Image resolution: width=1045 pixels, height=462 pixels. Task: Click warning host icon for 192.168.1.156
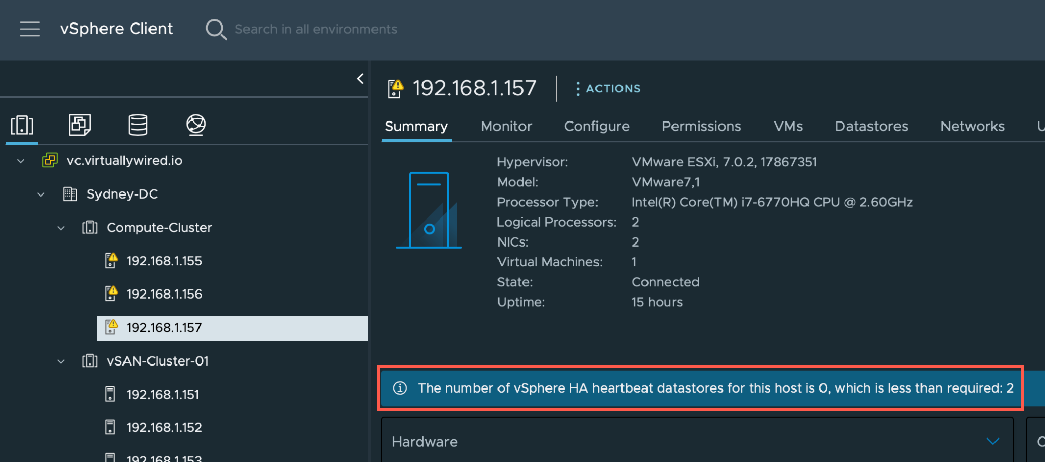(x=111, y=294)
